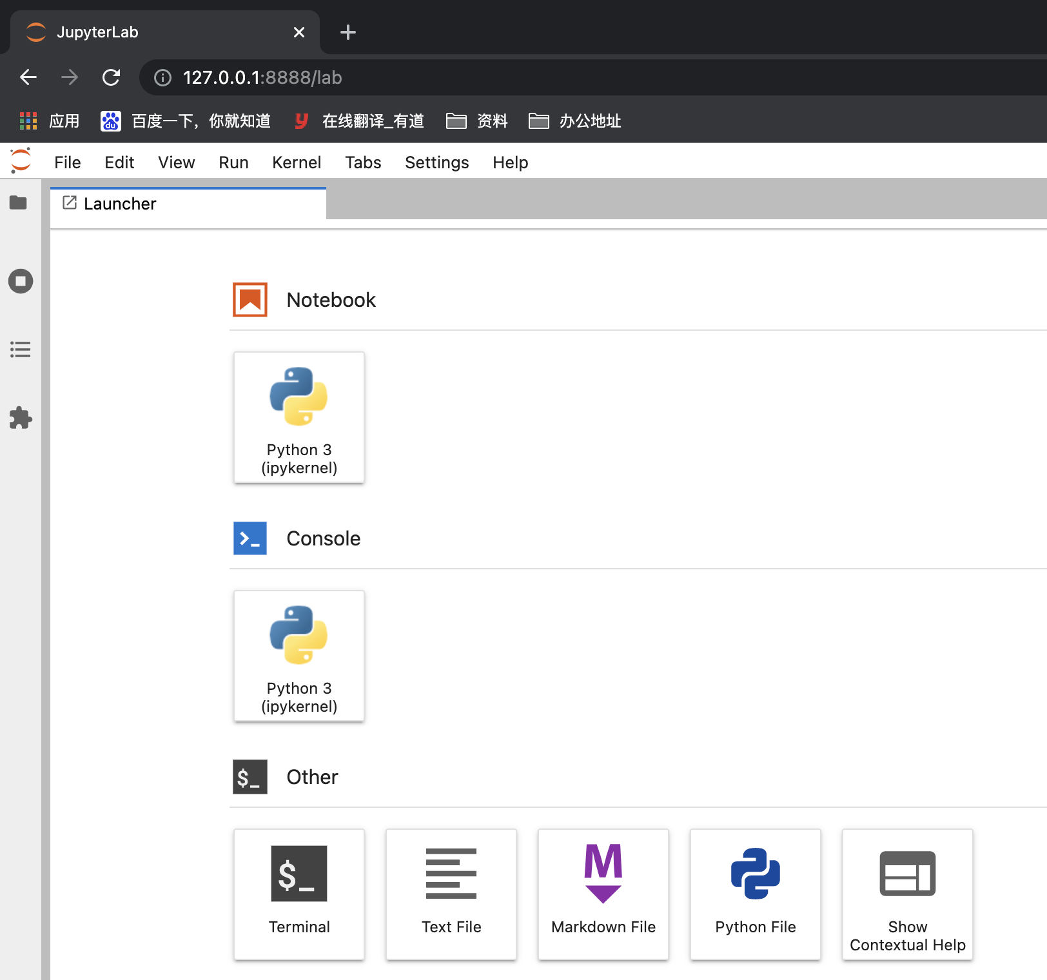
Task: Create a new Python File
Action: click(755, 894)
